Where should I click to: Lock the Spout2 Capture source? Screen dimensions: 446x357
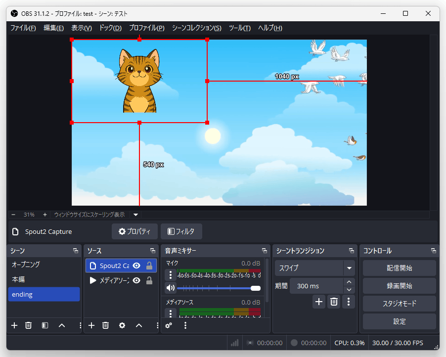coord(149,266)
